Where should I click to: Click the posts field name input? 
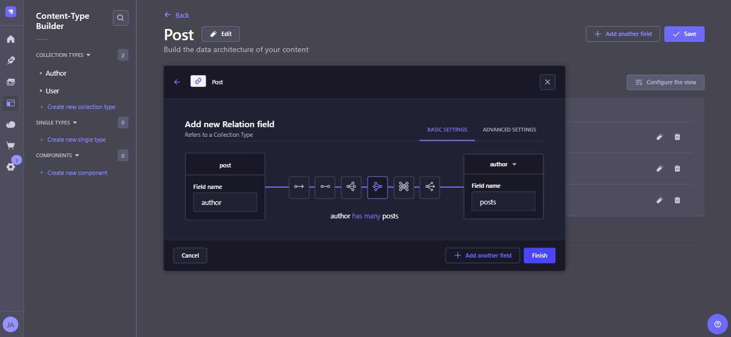click(x=503, y=202)
